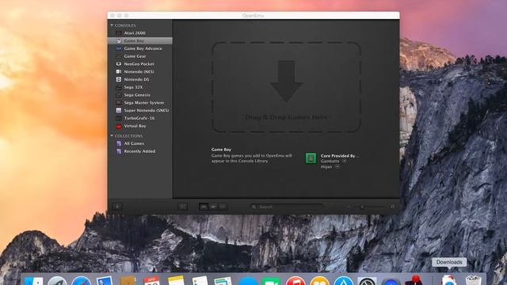Screen dimensions: 507x285
Task: Open the Recently Added collection
Action: point(139,151)
